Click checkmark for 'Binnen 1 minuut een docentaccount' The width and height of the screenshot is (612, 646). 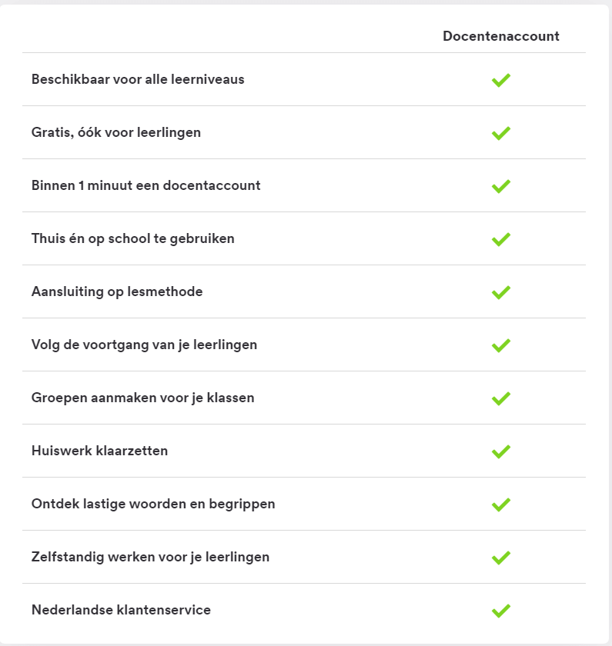point(501,186)
